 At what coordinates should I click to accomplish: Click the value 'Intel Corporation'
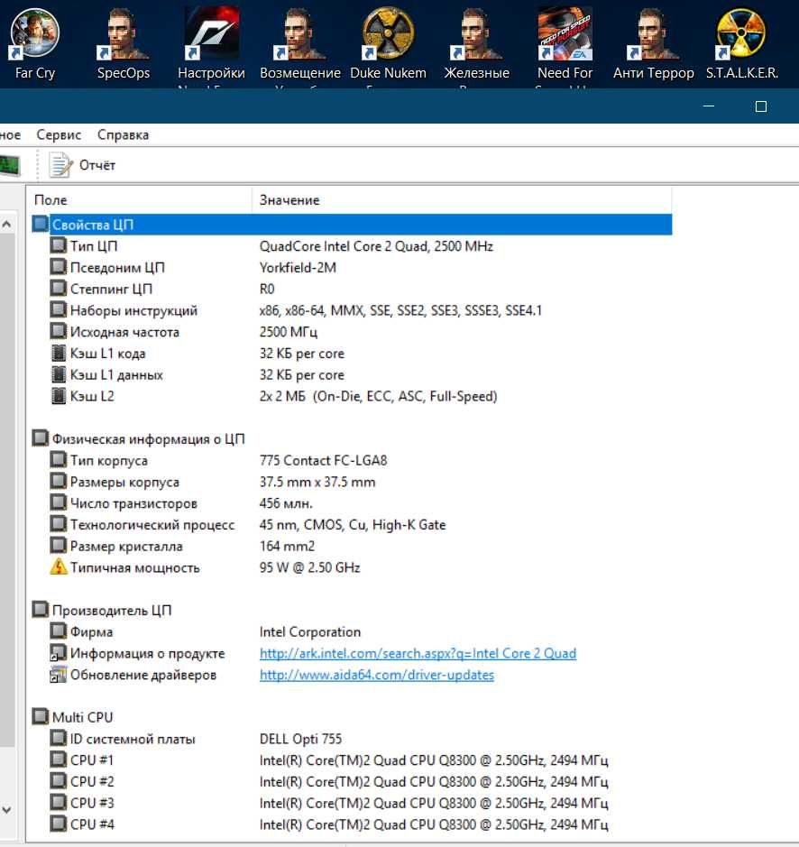[309, 631]
